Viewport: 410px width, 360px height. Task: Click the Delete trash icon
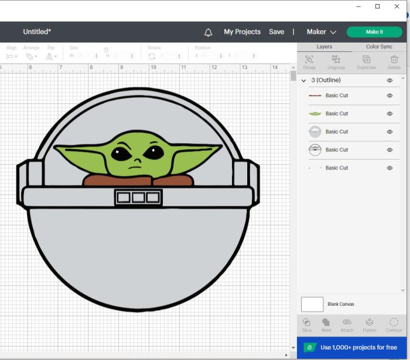394,60
